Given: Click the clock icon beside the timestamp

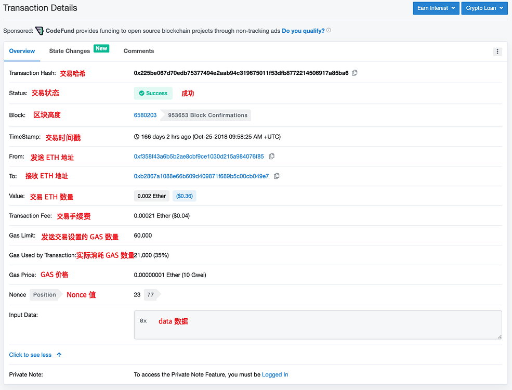Looking at the screenshot, I should 137,137.
